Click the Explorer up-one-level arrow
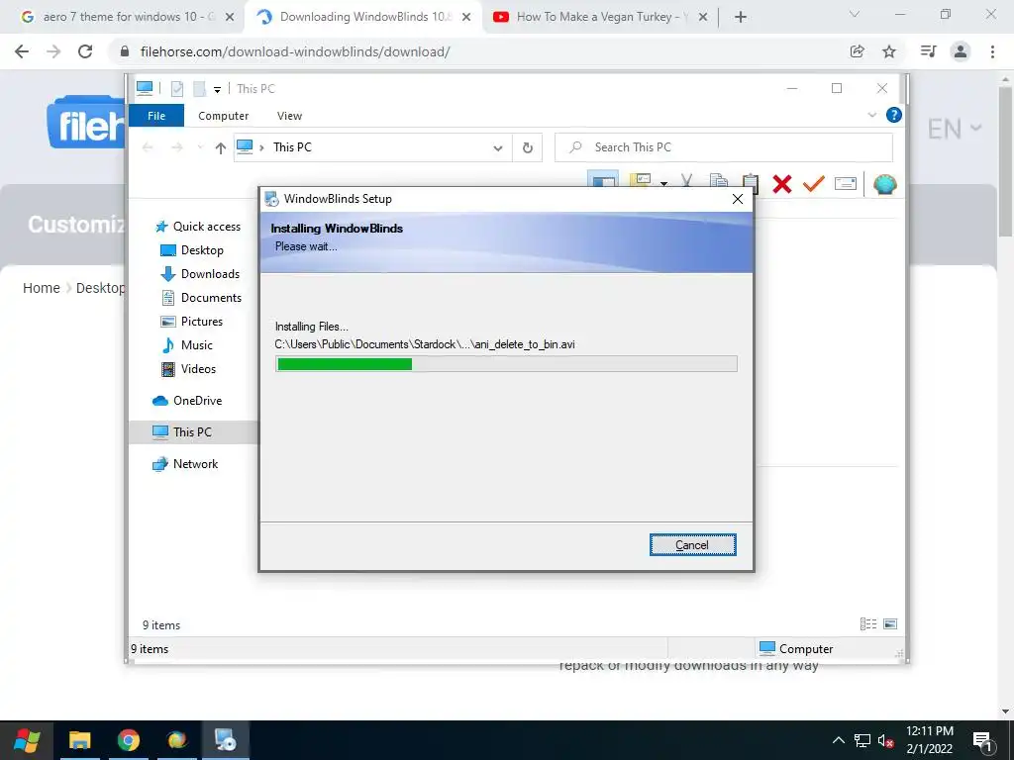 (221, 148)
